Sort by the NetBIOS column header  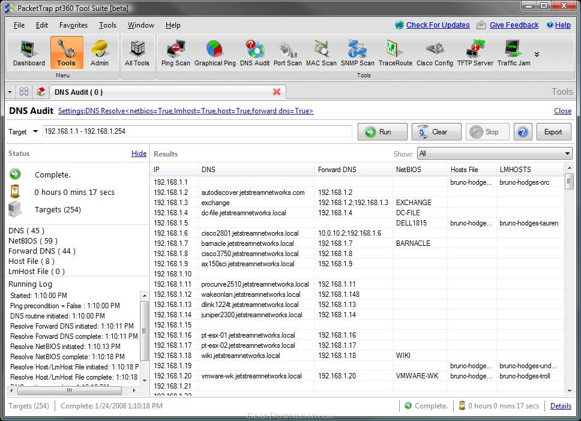tap(420, 170)
